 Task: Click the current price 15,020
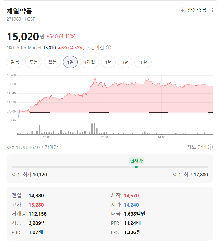[x=23, y=37]
